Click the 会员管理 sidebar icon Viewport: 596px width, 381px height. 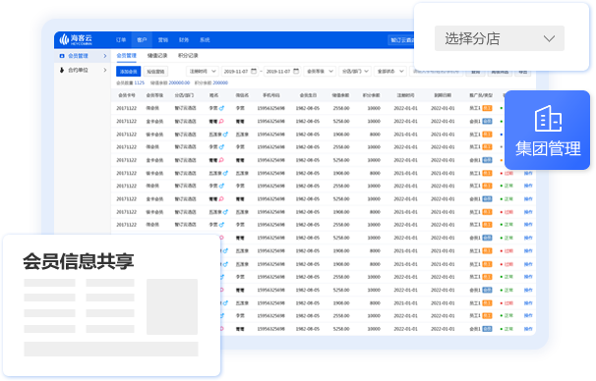pos(62,56)
